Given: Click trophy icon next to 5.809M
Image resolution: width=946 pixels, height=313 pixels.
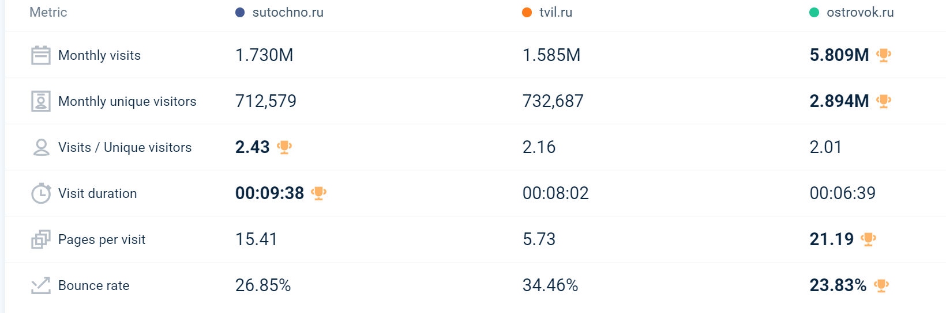Looking at the screenshot, I should point(883,55).
